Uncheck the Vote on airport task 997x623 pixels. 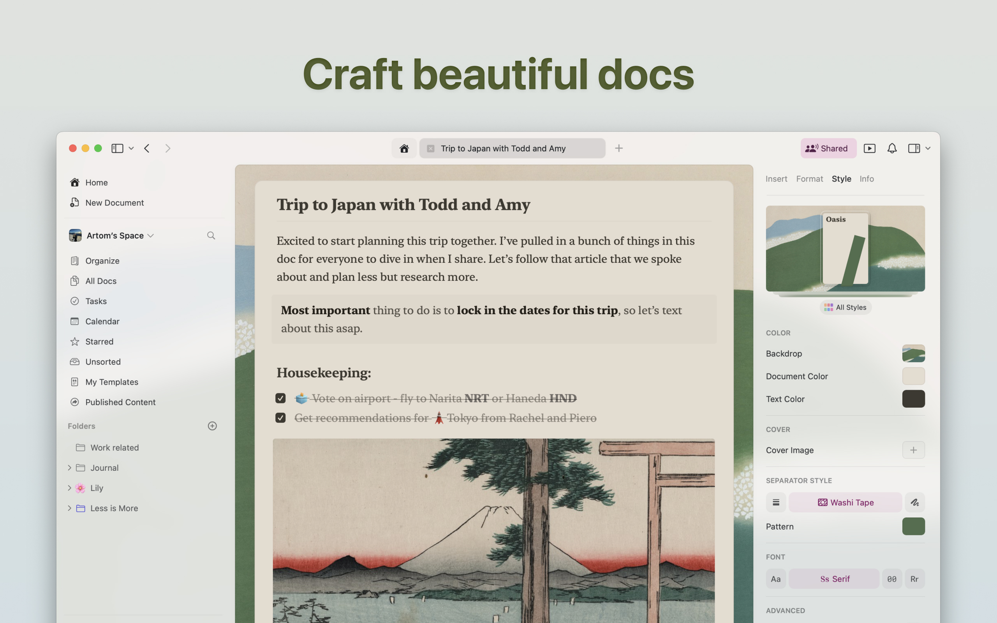click(x=280, y=398)
